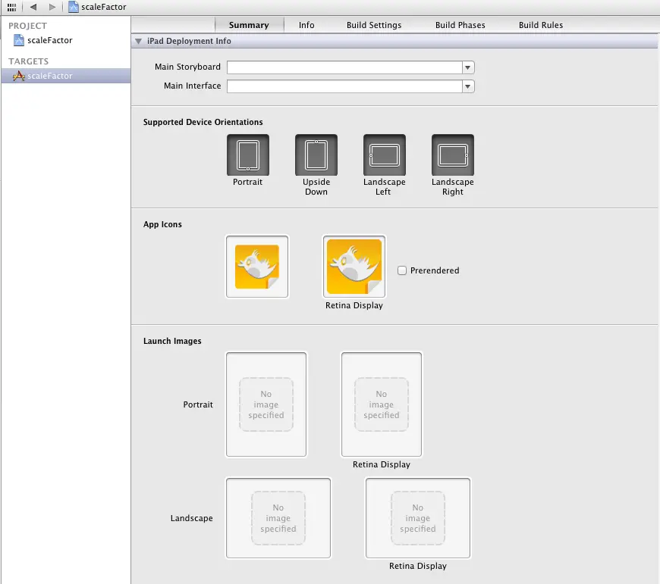This screenshot has height=584, width=660.
Task: Go back with the left arrow
Action: coord(33,7)
